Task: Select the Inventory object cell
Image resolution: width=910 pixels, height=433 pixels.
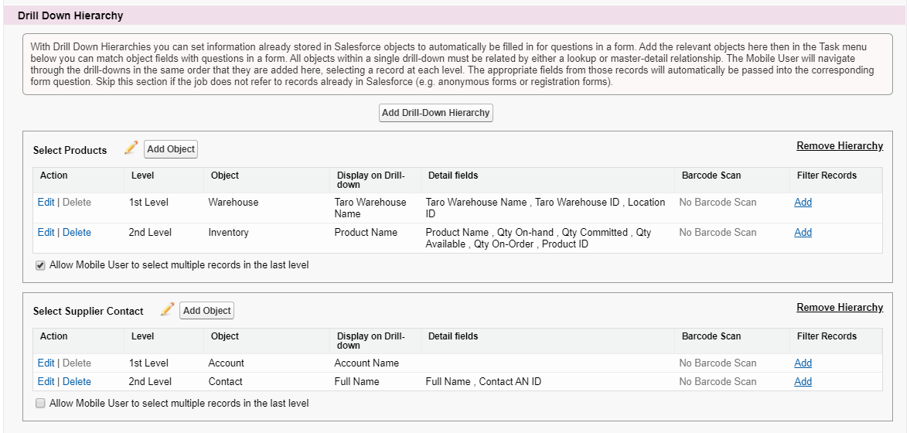Action: [x=228, y=232]
